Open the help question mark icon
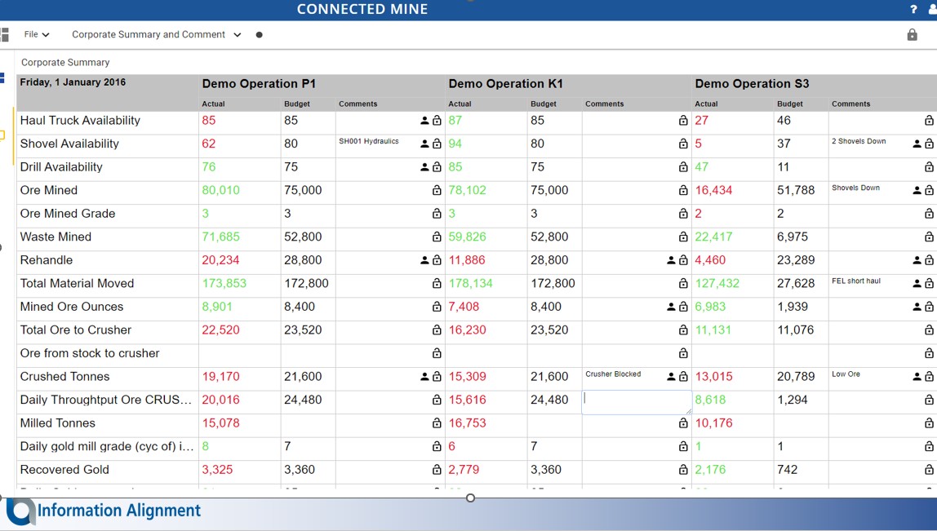 [x=913, y=9]
